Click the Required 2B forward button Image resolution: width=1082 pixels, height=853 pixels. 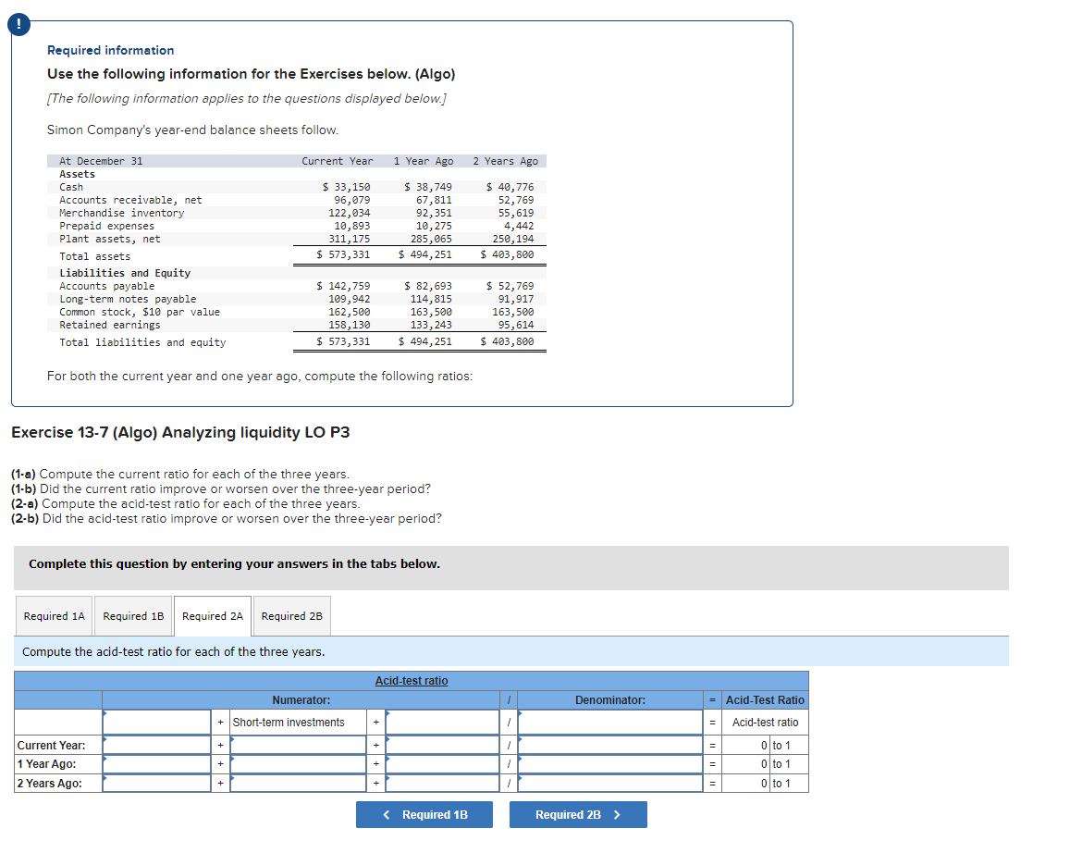(x=578, y=814)
